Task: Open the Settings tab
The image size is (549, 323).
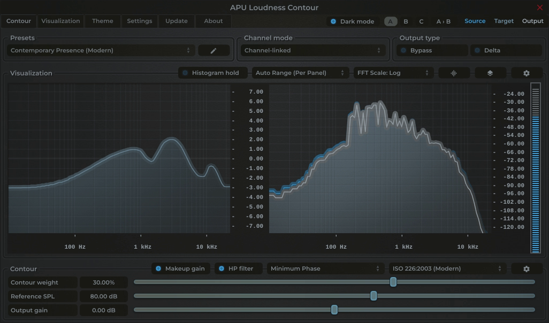Action: [x=139, y=21]
